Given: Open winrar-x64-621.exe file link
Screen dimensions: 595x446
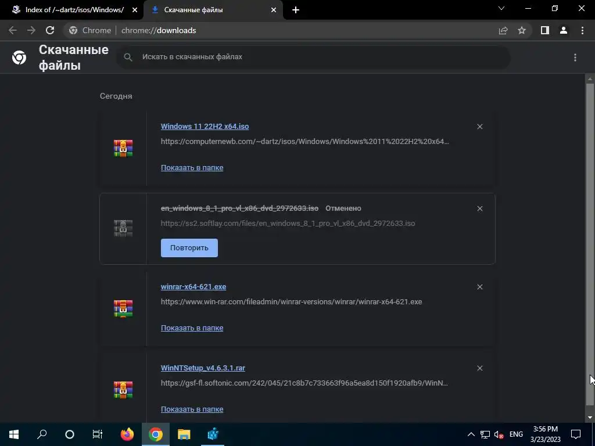Looking at the screenshot, I should click(x=193, y=287).
